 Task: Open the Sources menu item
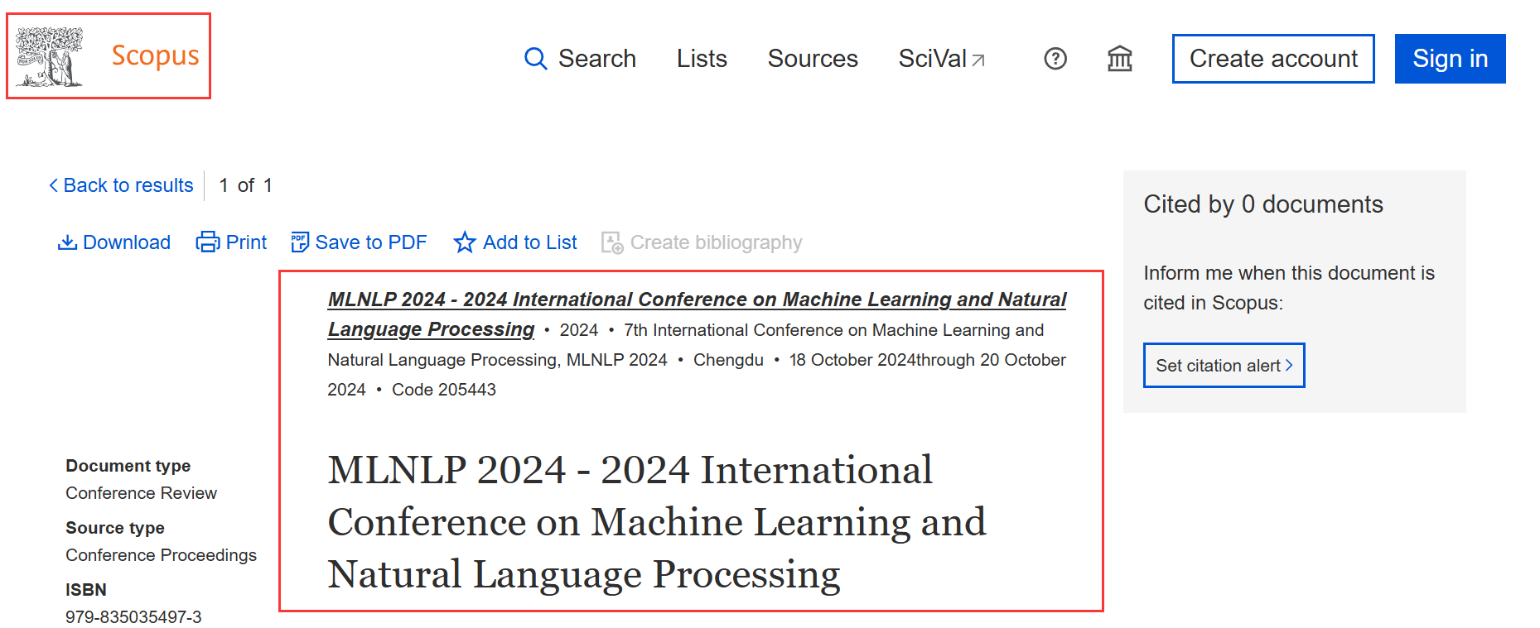click(x=812, y=59)
